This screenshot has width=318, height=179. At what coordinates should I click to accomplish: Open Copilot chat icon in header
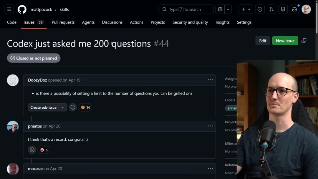pos(220,9)
